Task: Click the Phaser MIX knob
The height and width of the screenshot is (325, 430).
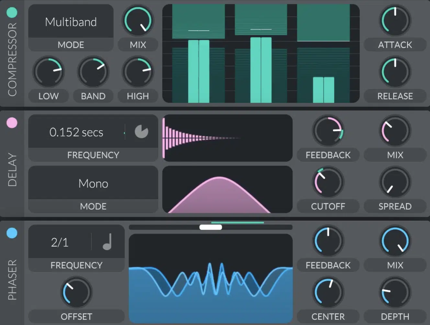Action: pyautogui.click(x=395, y=241)
